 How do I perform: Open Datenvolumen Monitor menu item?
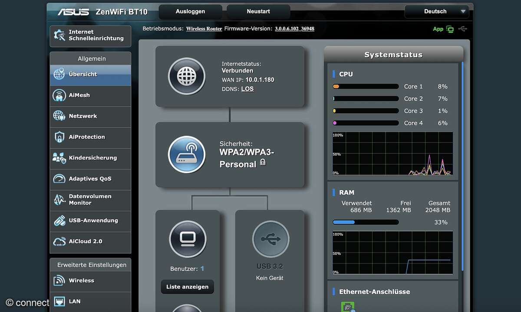click(90, 200)
